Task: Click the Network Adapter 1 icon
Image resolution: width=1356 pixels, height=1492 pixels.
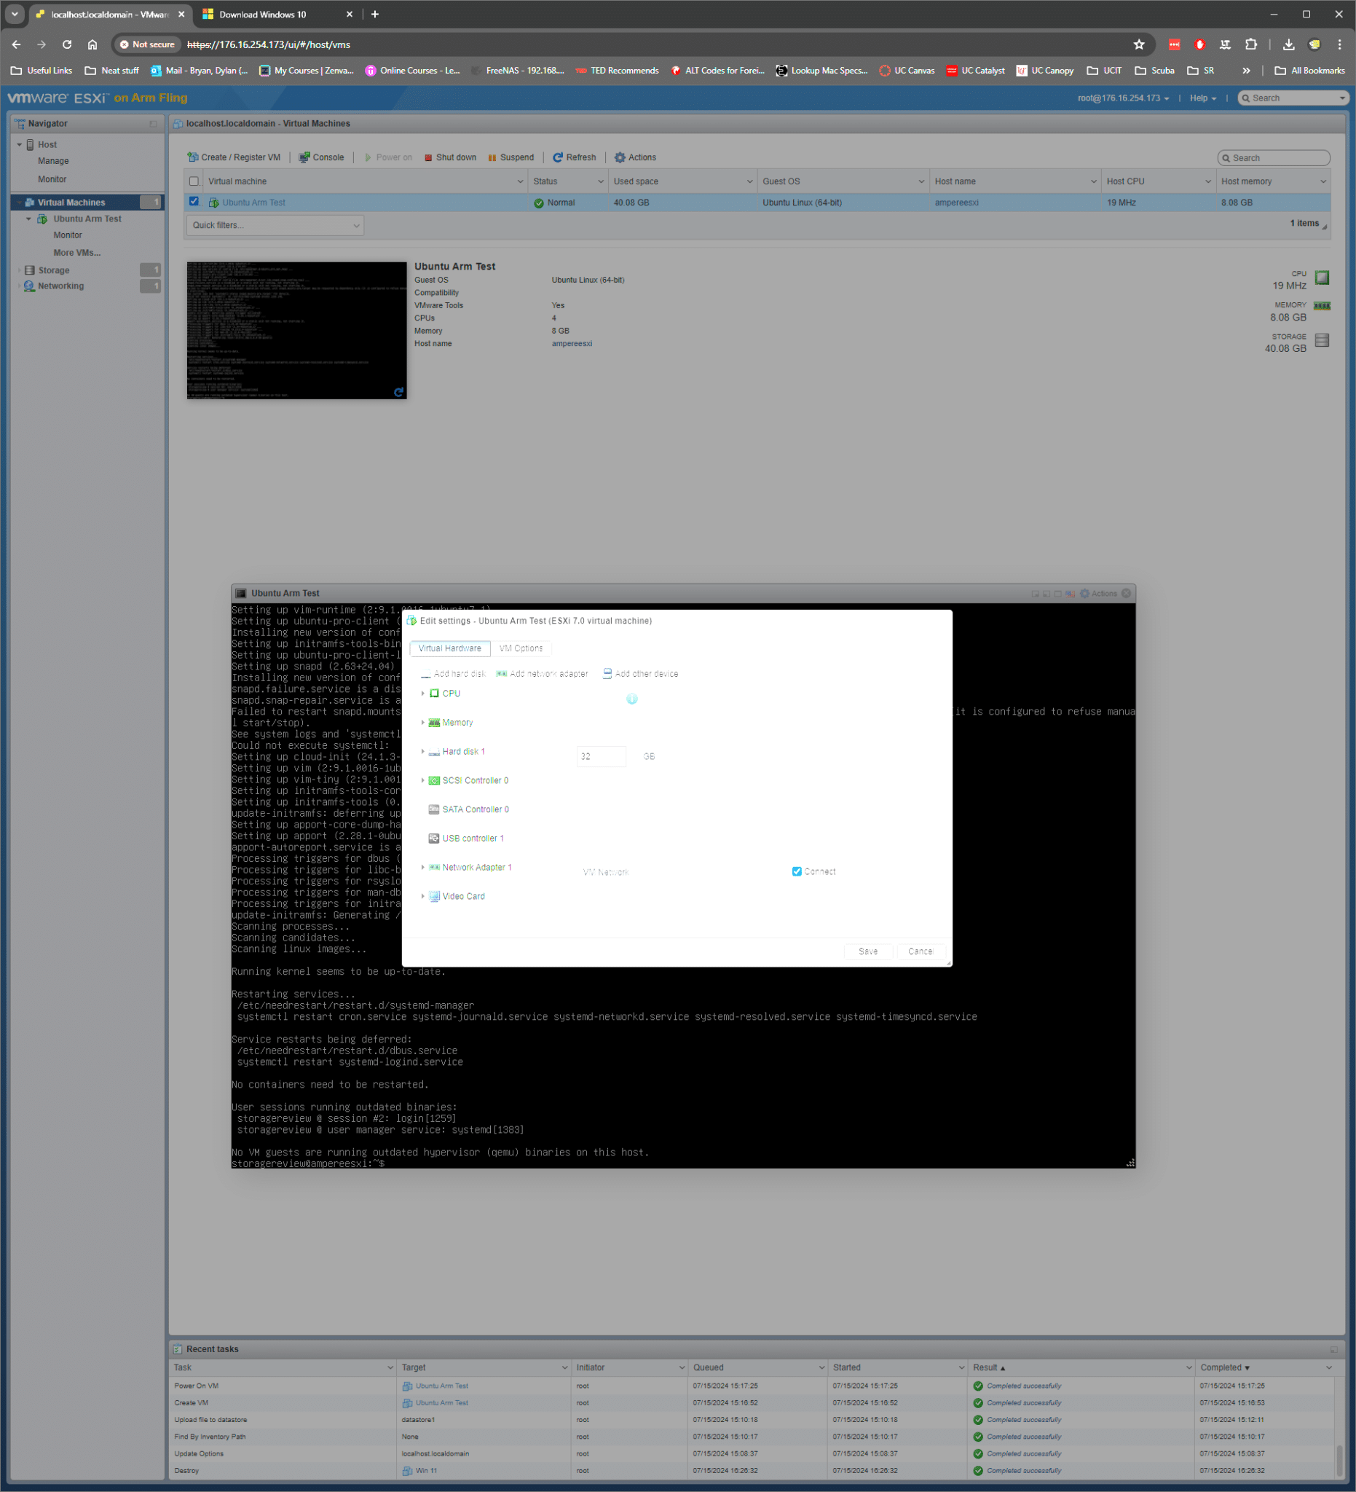Action: [x=434, y=868]
